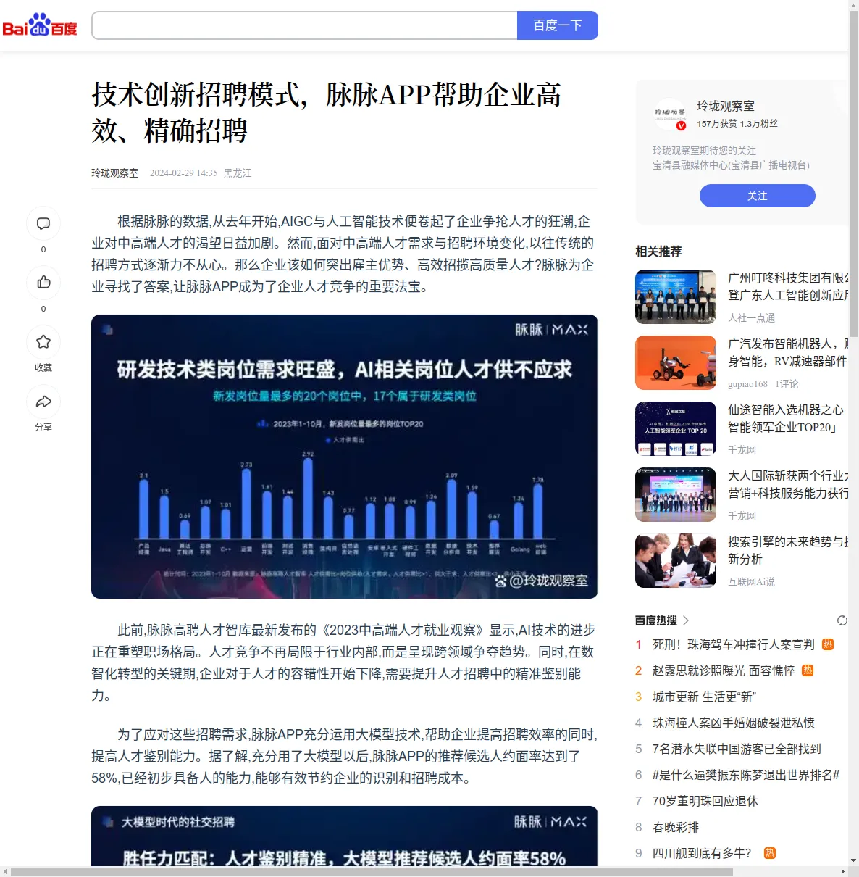Click the 相关推荐 section heading
The image size is (859, 877).
[x=658, y=252]
